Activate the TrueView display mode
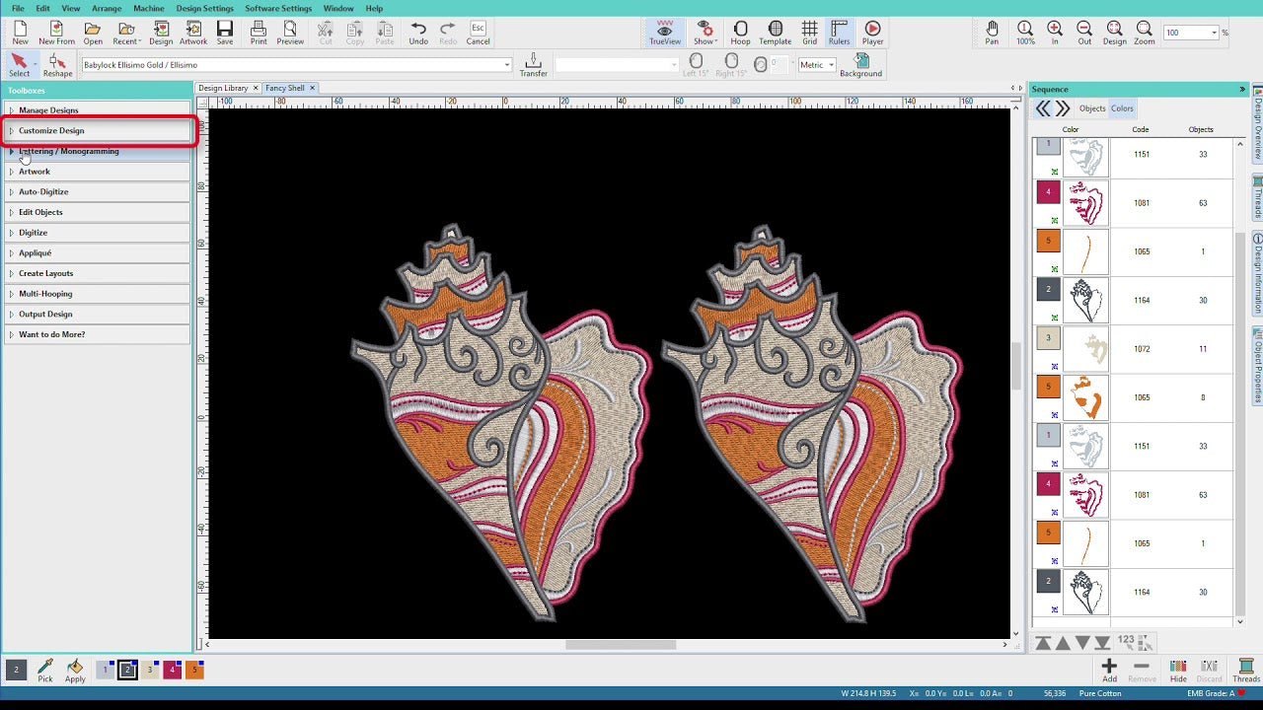Image resolution: width=1263 pixels, height=710 pixels. point(664,33)
